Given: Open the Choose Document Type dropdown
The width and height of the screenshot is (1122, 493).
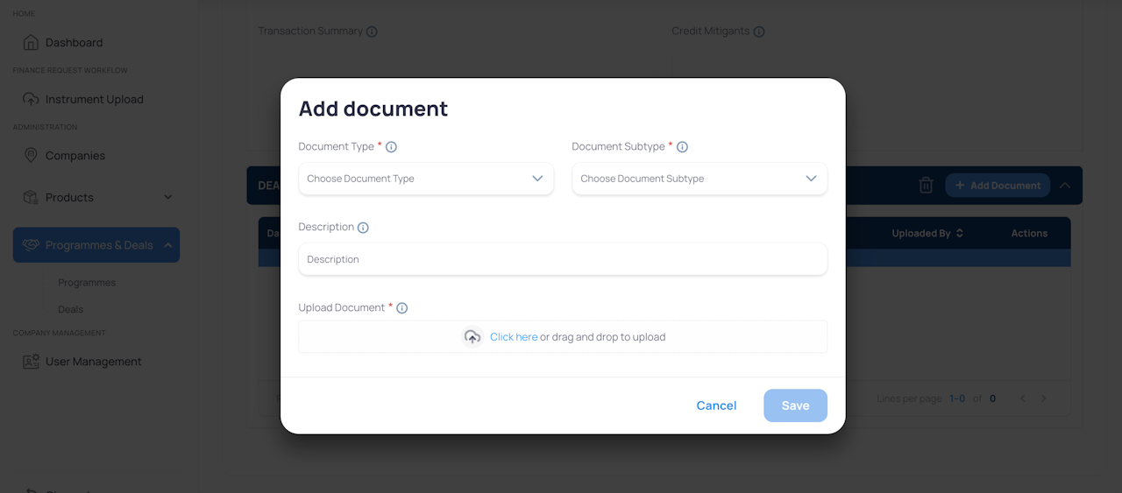Looking at the screenshot, I should click(x=426, y=179).
